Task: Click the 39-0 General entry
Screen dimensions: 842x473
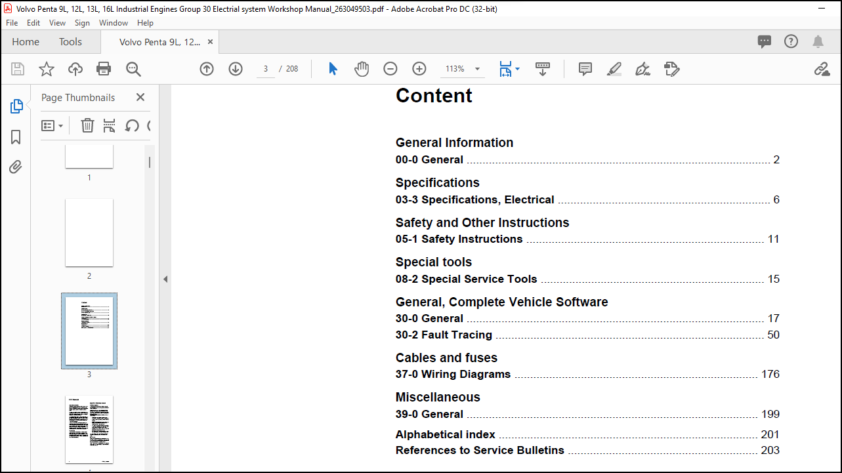Action: pos(587,414)
